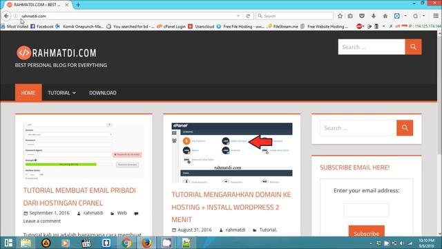Click the orange search button in header

[413, 47]
